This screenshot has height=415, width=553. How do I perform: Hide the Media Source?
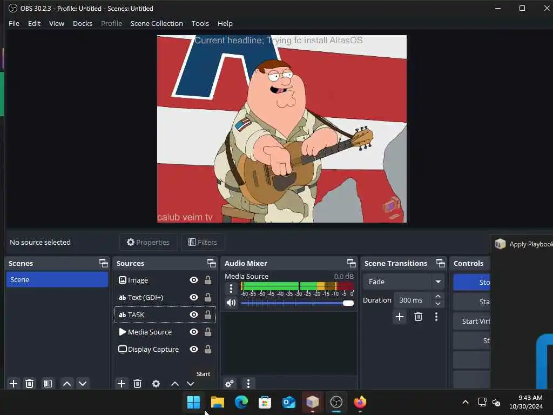click(194, 332)
